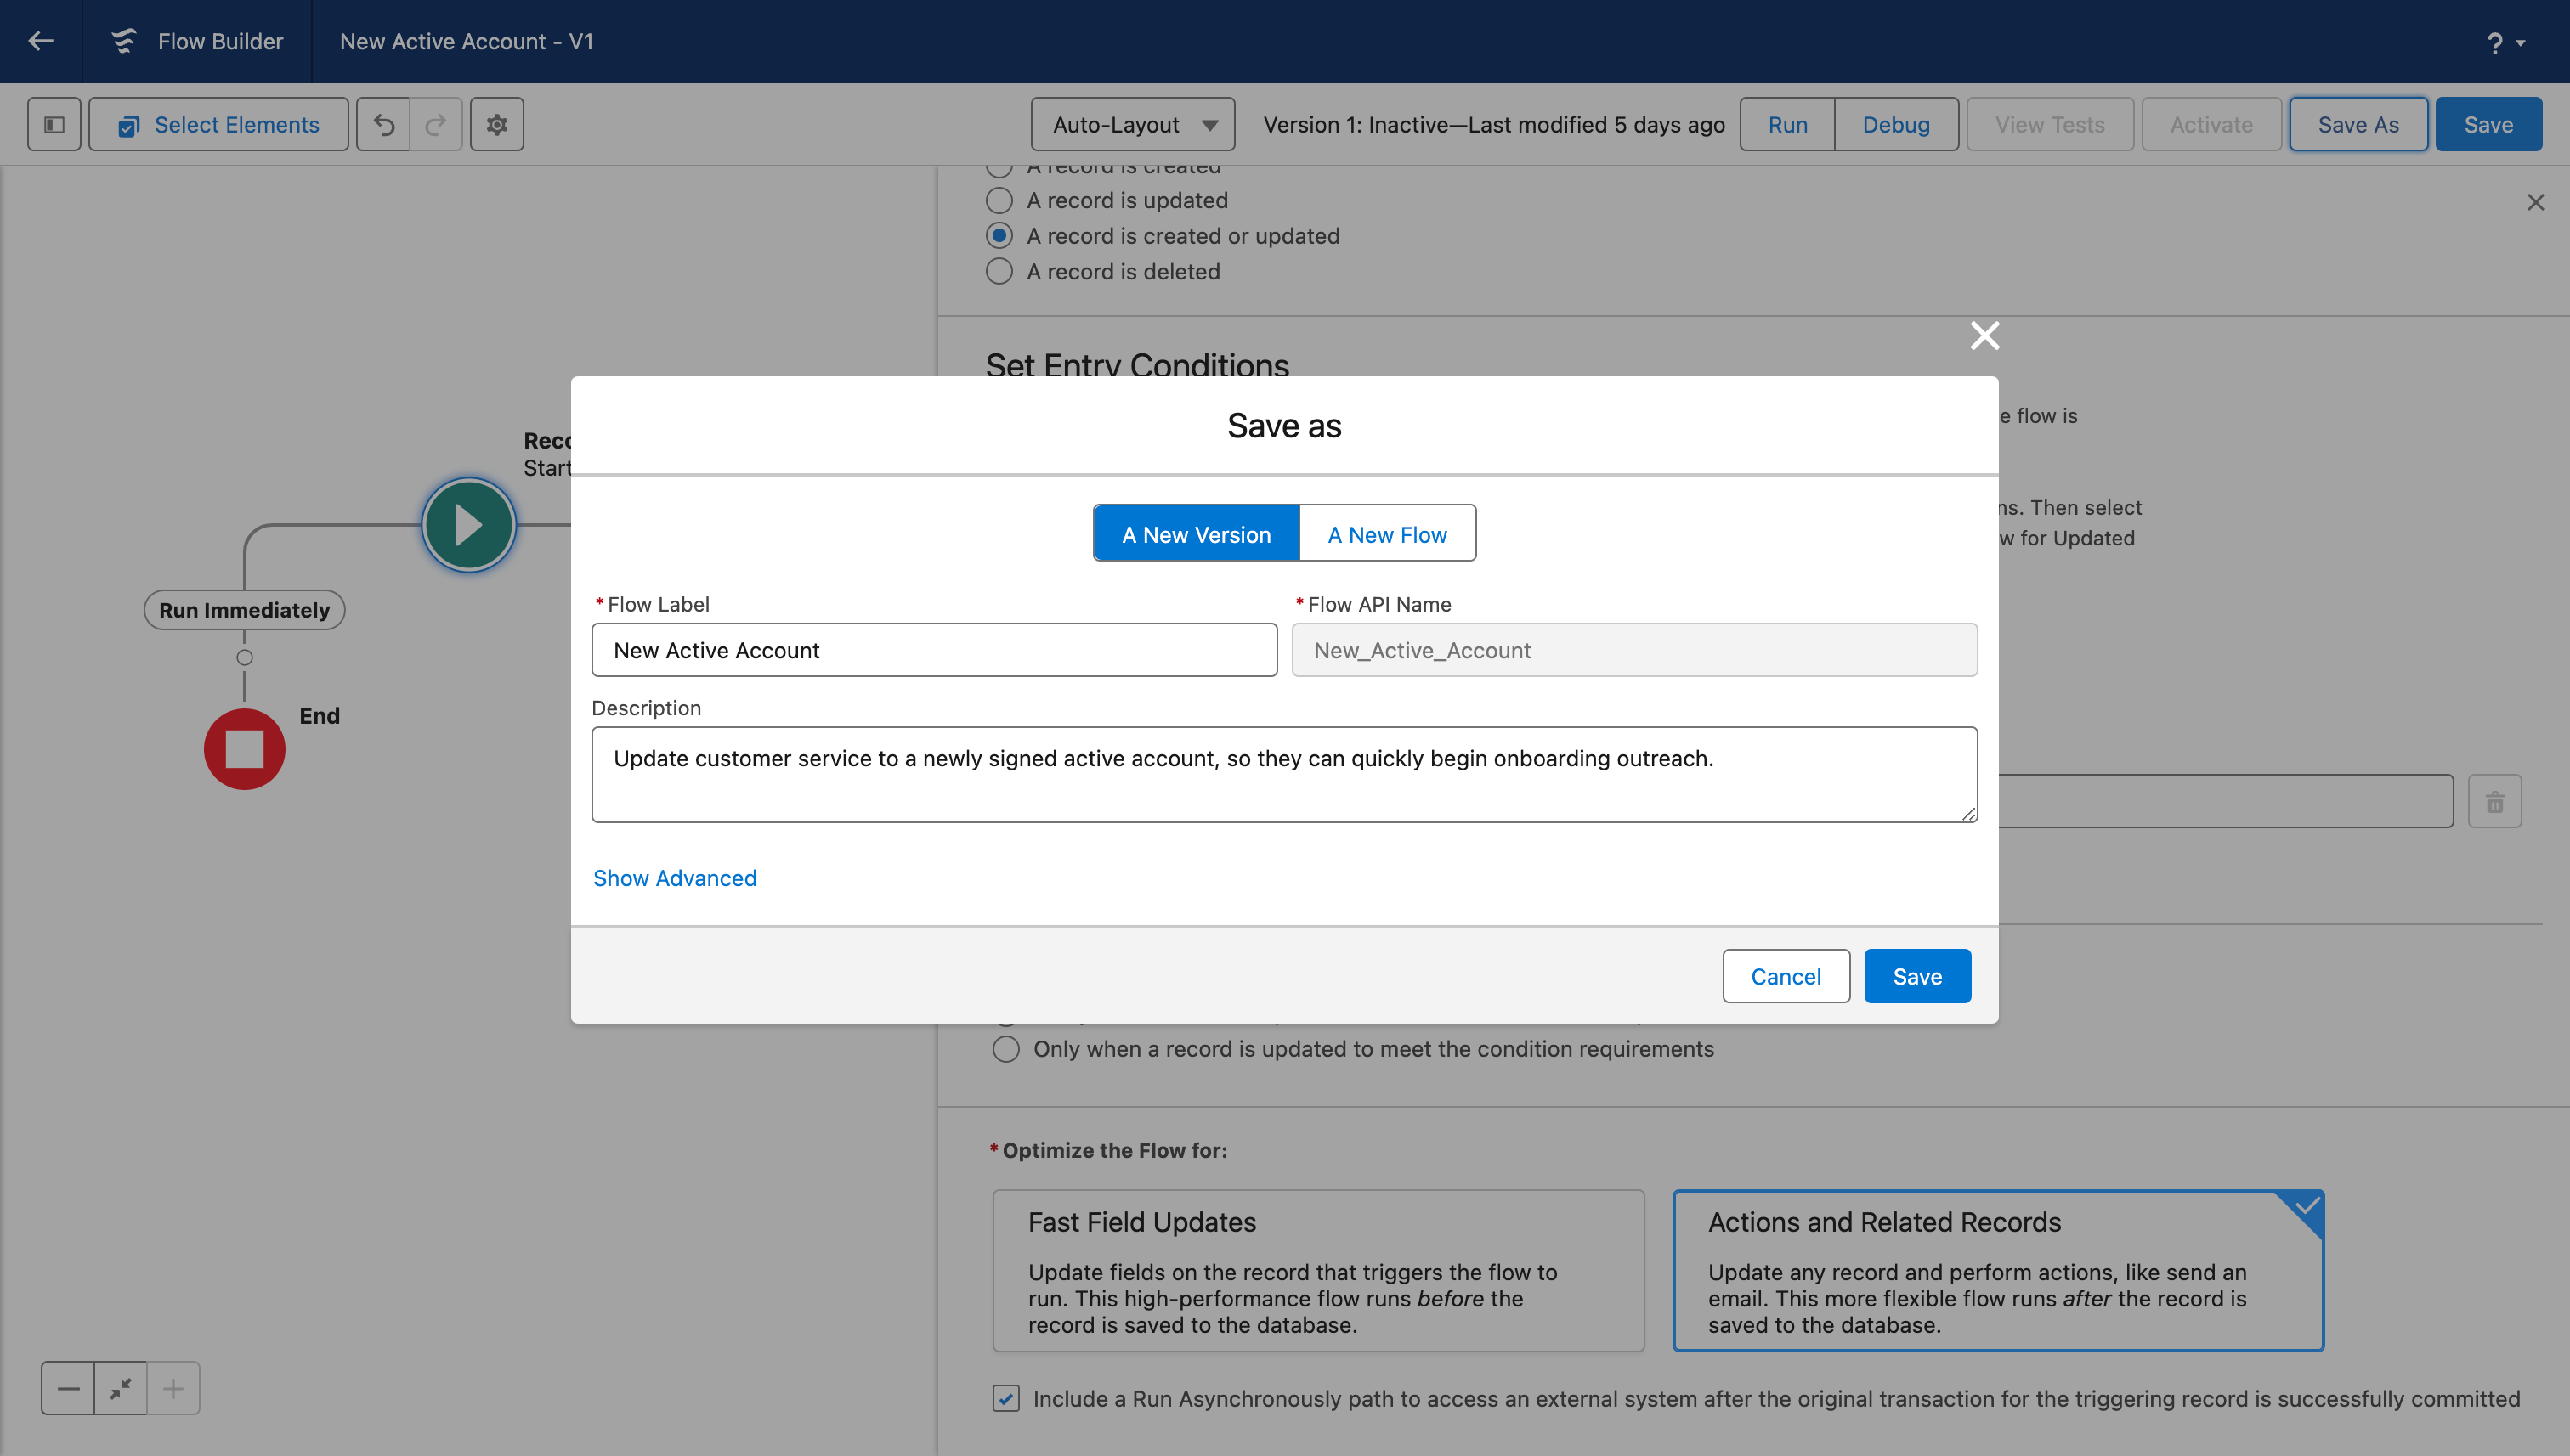Click Cancel in Save as dialog
This screenshot has width=2570, height=1456.
pyautogui.click(x=1785, y=976)
